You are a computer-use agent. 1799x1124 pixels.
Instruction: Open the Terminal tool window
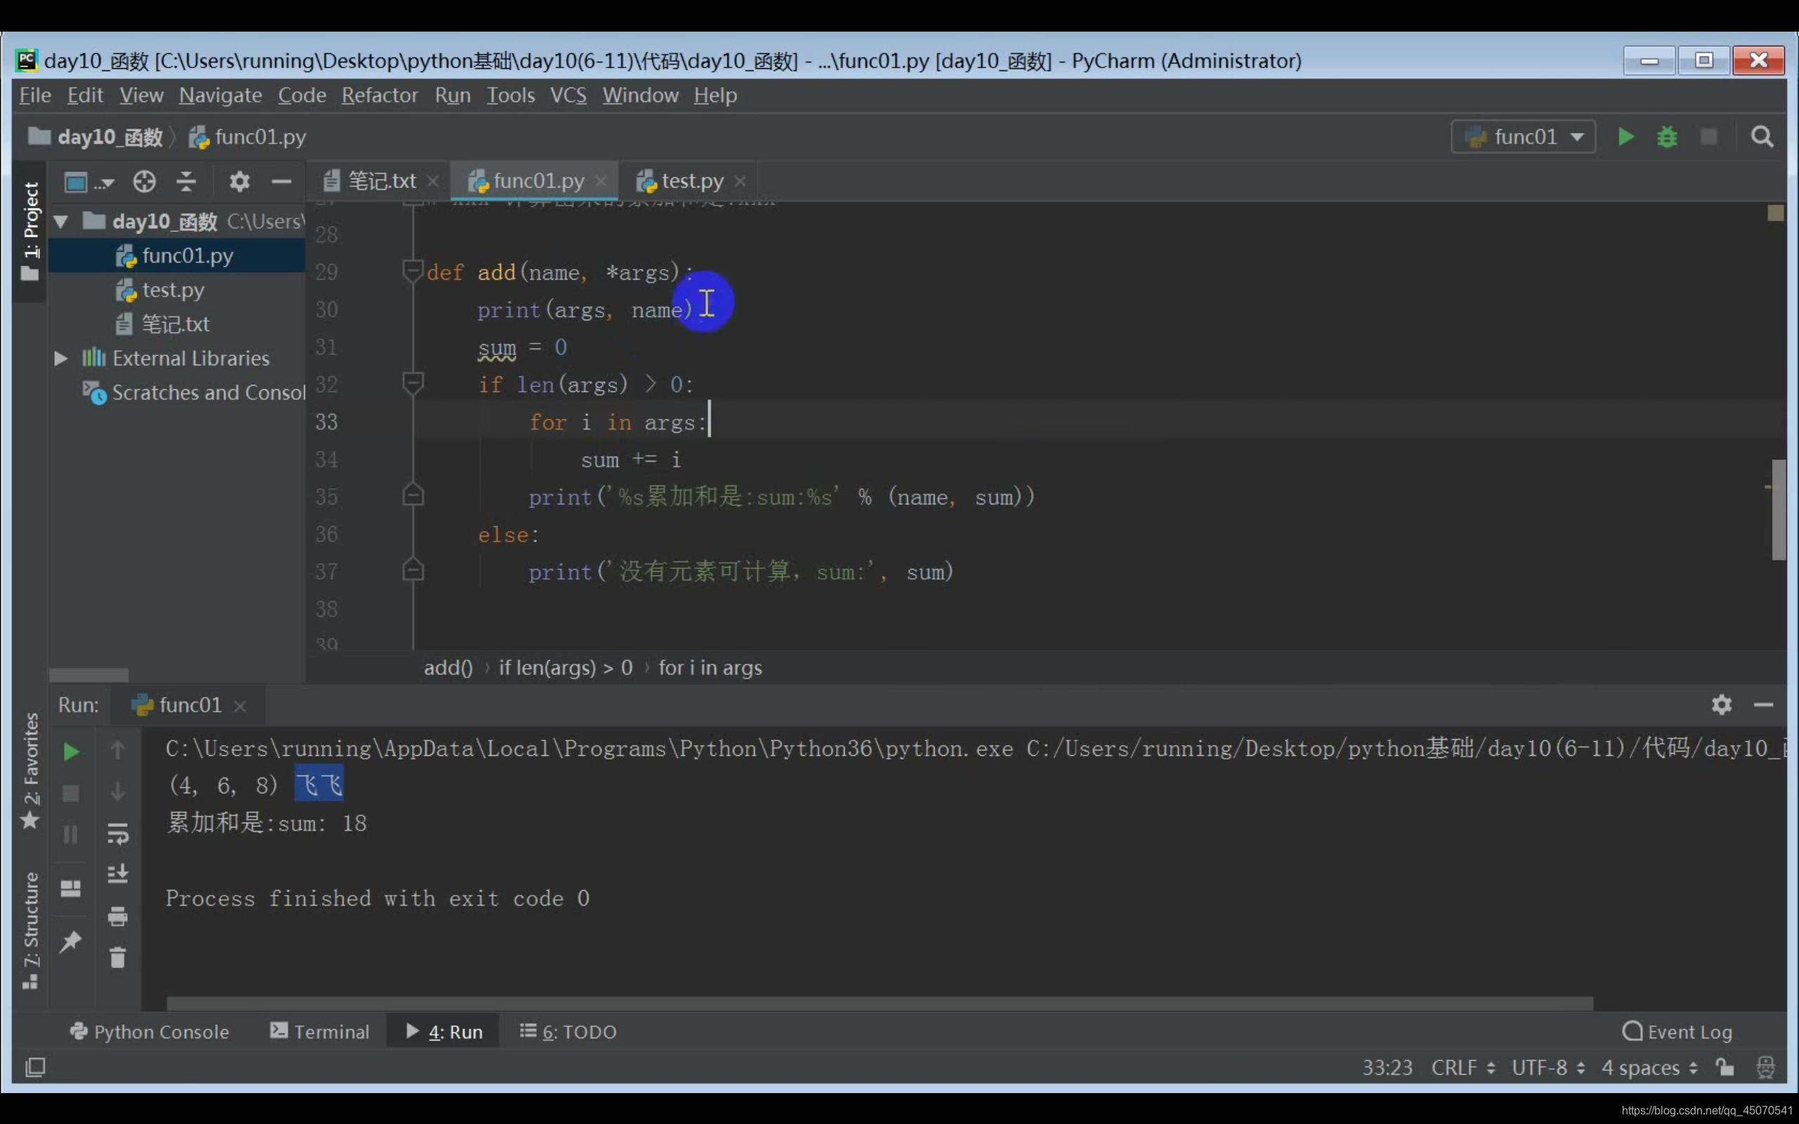point(320,1032)
